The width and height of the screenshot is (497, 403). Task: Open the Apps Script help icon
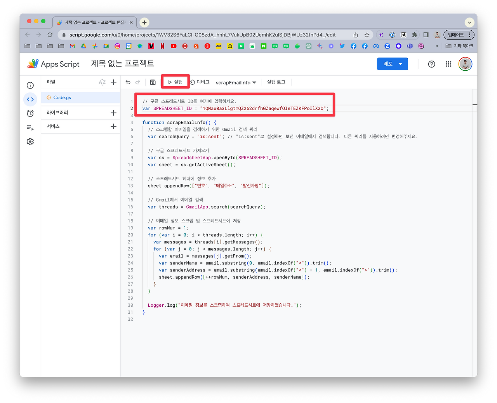[x=432, y=64]
